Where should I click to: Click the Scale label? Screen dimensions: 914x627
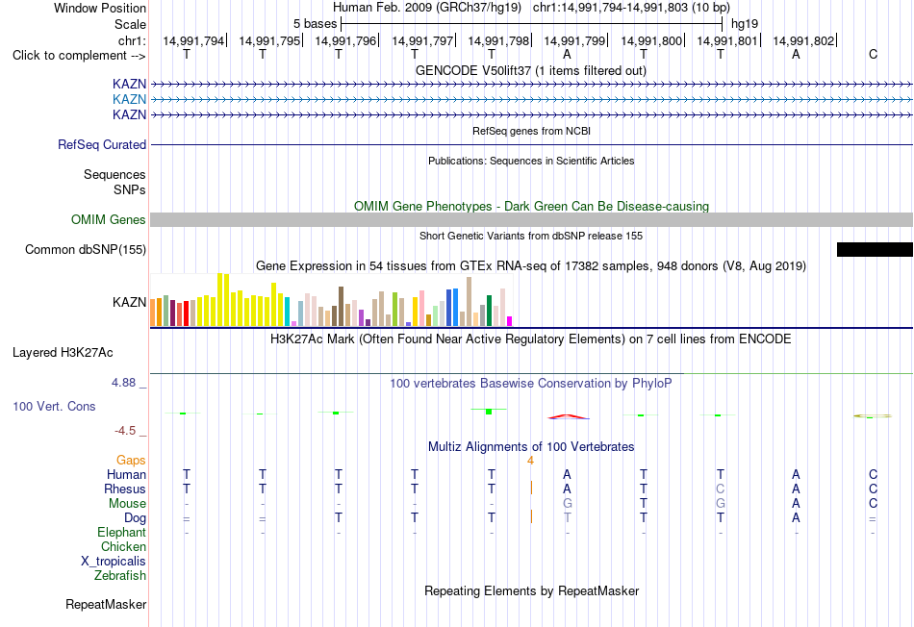[130, 24]
